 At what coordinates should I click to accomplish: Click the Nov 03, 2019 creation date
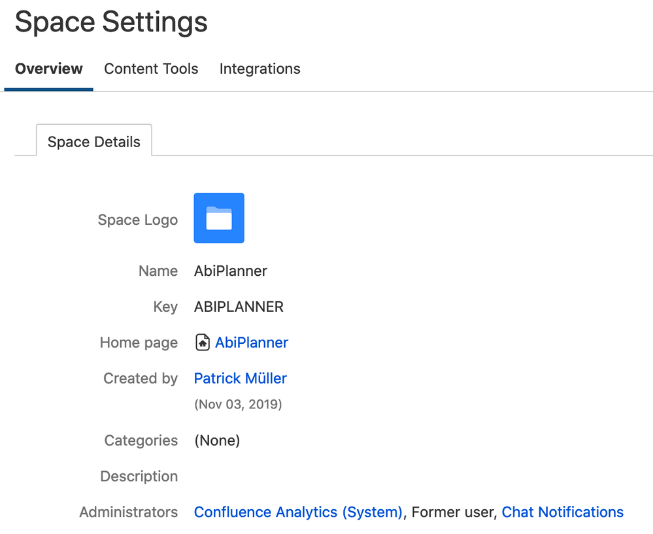coord(238,404)
